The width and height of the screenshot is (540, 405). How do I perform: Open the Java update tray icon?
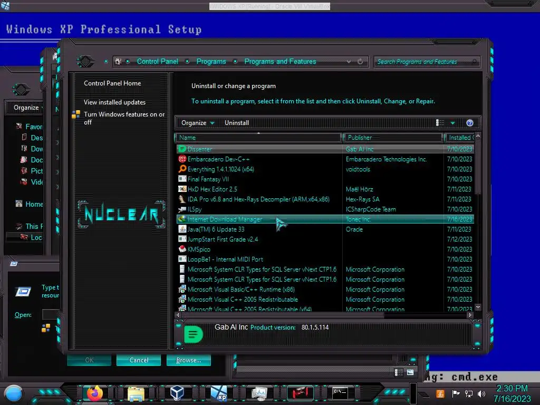(x=440, y=393)
